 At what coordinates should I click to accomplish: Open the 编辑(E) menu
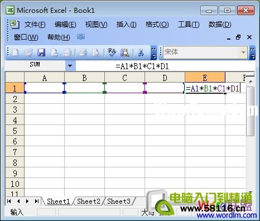(x=65, y=25)
